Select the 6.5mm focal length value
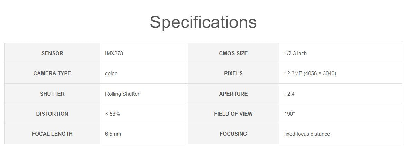Screen dimensions: 407x167 click(113, 134)
